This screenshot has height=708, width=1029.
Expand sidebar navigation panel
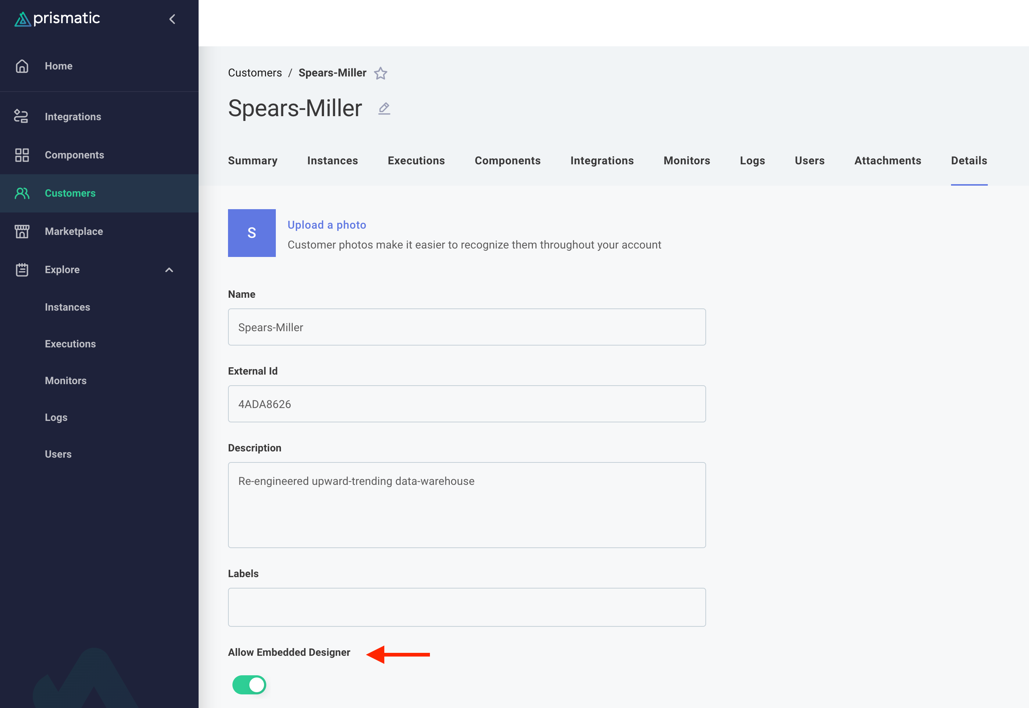tap(173, 19)
